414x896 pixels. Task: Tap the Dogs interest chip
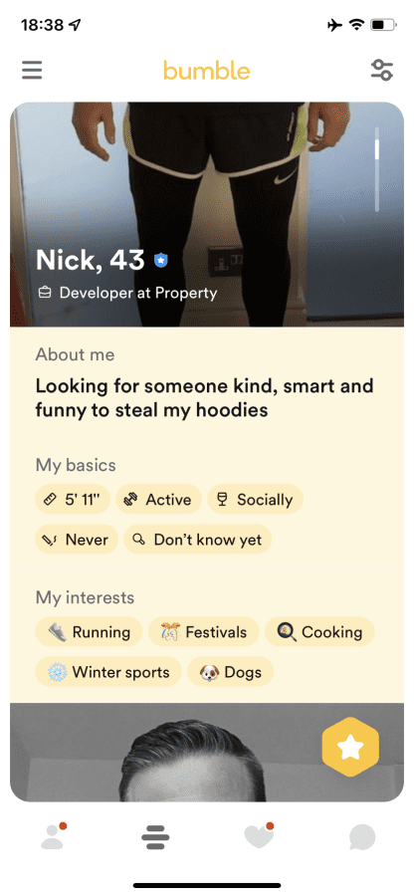pyautogui.click(x=231, y=672)
